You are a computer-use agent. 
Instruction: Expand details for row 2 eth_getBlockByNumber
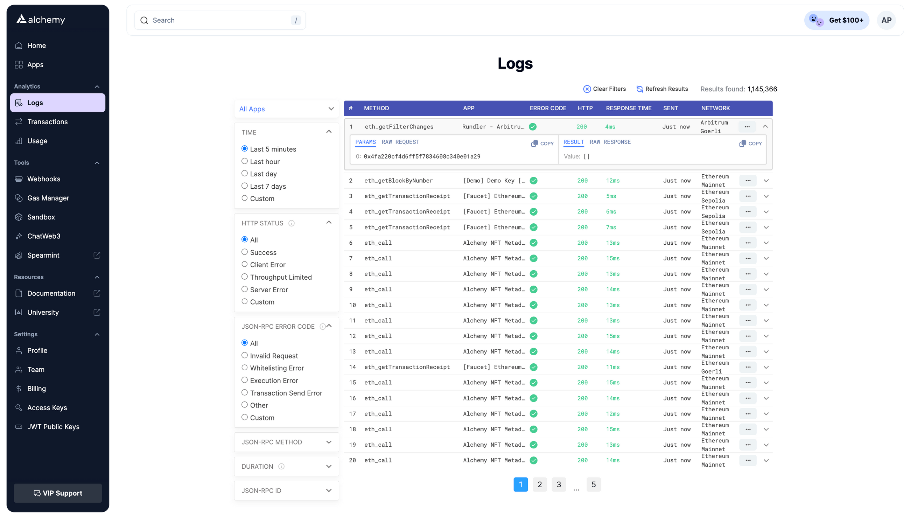pyautogui.click(x=766, y=180)
